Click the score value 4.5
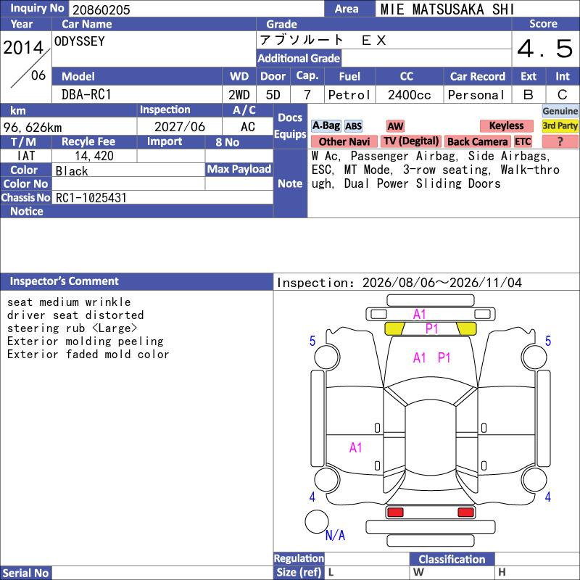This screenshot has height=580, width=580. pos(545,49)
